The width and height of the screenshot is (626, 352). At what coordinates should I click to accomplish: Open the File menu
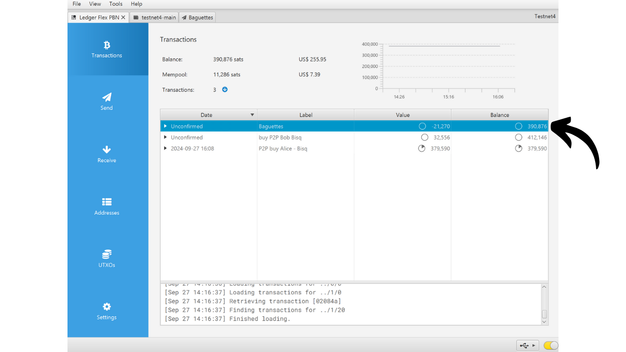click(x=77, y=4)
